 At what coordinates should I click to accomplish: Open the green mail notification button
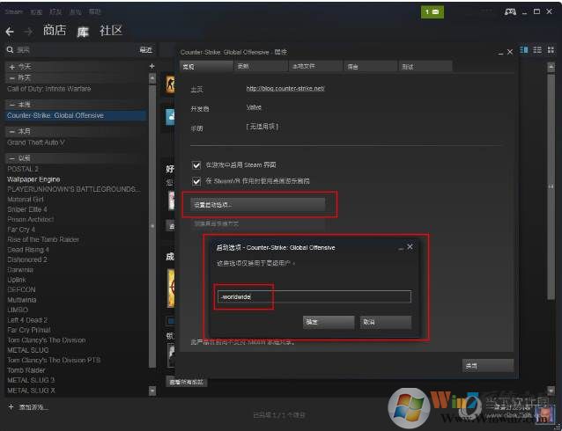pyautogui.click(x=433, y=11)
